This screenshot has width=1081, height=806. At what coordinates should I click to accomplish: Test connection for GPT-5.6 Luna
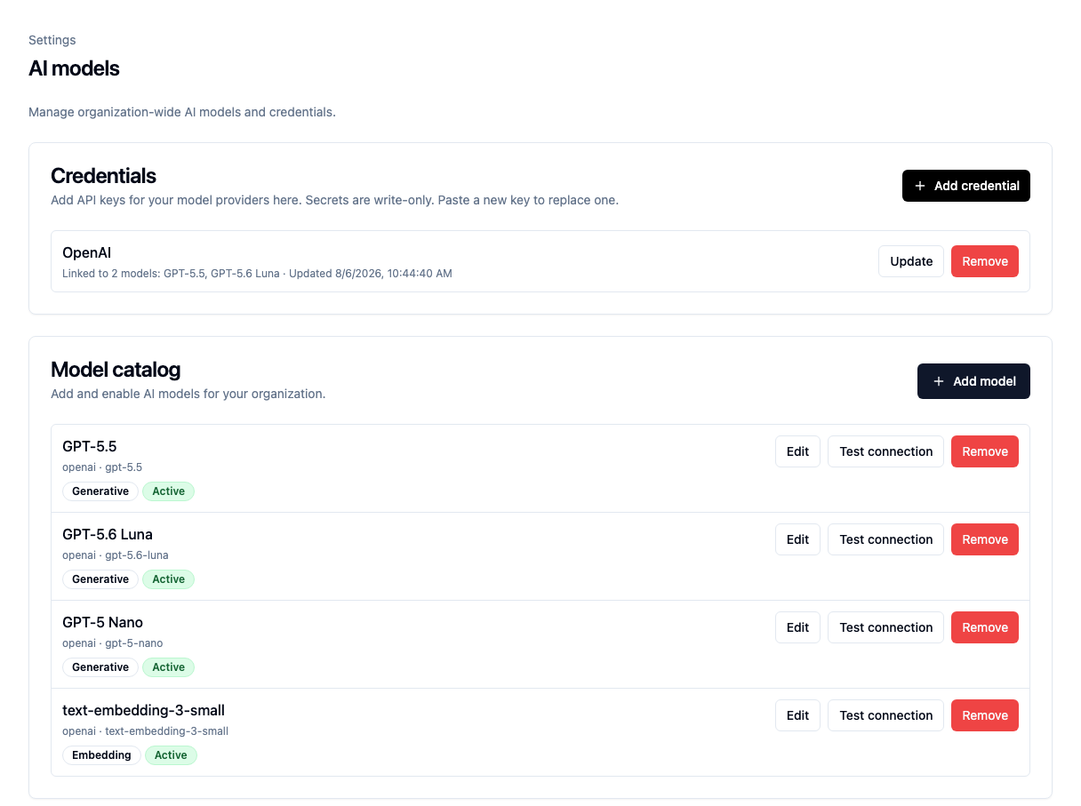pyautogui.click(x=885, y=539)
